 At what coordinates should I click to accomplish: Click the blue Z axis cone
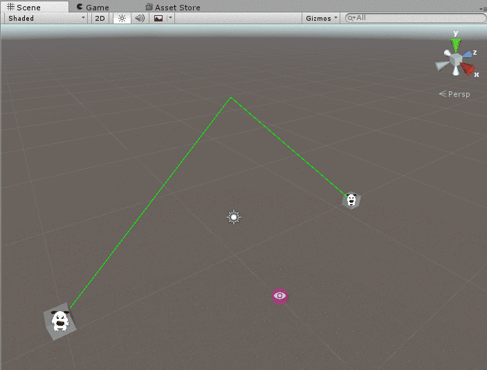pos(468,55)
